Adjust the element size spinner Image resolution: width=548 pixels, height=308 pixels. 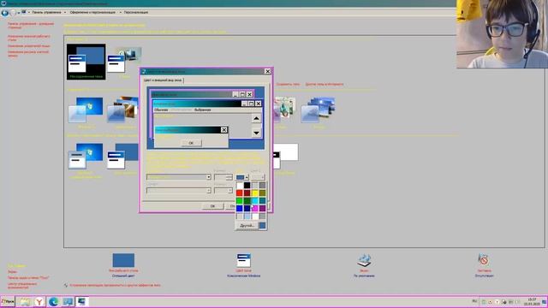(229, 177)
